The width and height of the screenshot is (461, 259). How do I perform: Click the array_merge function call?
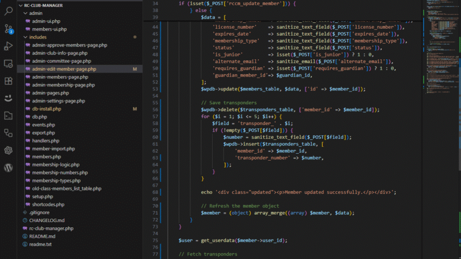pyautogui.click(x=269, y=213)
